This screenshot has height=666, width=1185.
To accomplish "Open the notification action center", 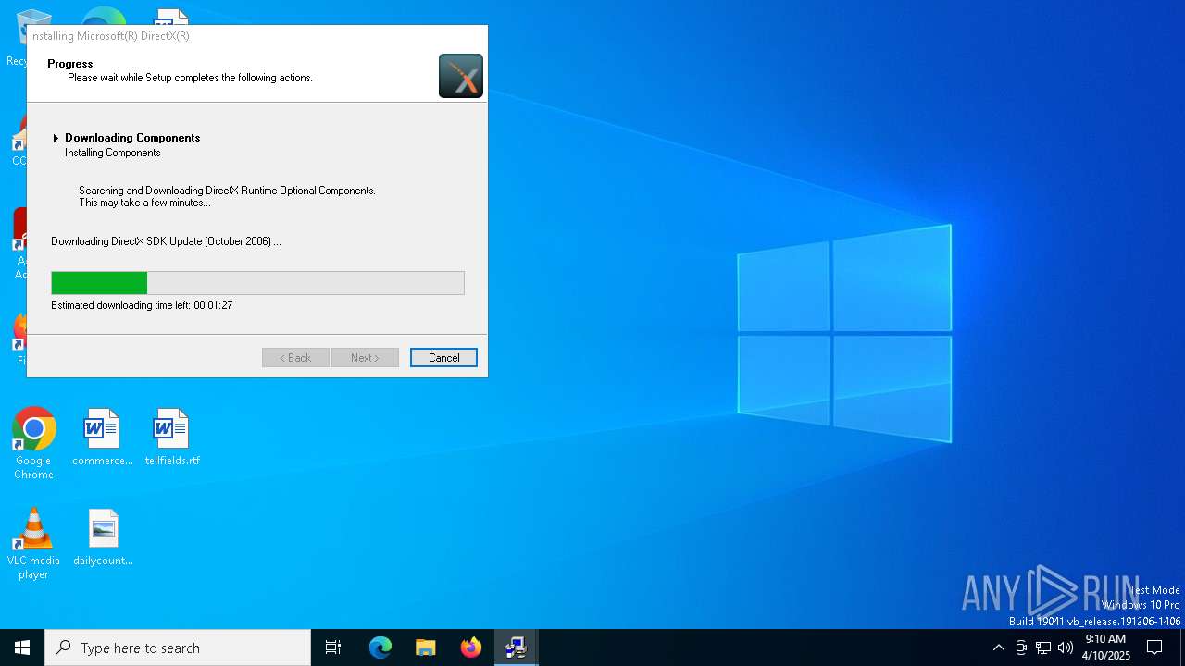I will click(x=1154, y=647).
